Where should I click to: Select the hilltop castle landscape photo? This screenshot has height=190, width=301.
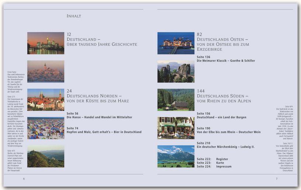45,156
